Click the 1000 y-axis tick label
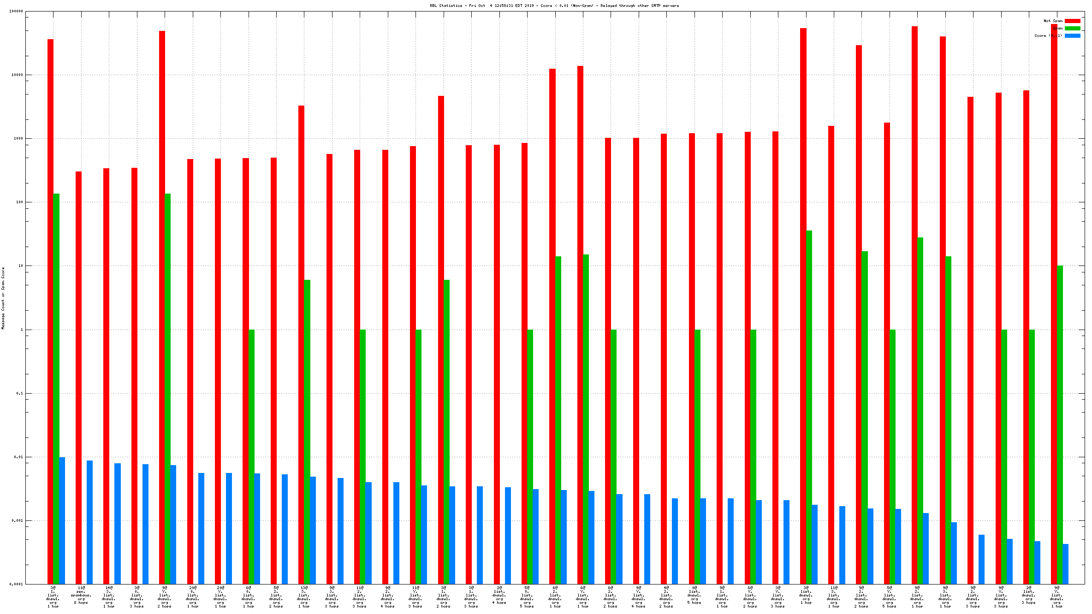1092x614 pixels. click(x=18, y=138)
